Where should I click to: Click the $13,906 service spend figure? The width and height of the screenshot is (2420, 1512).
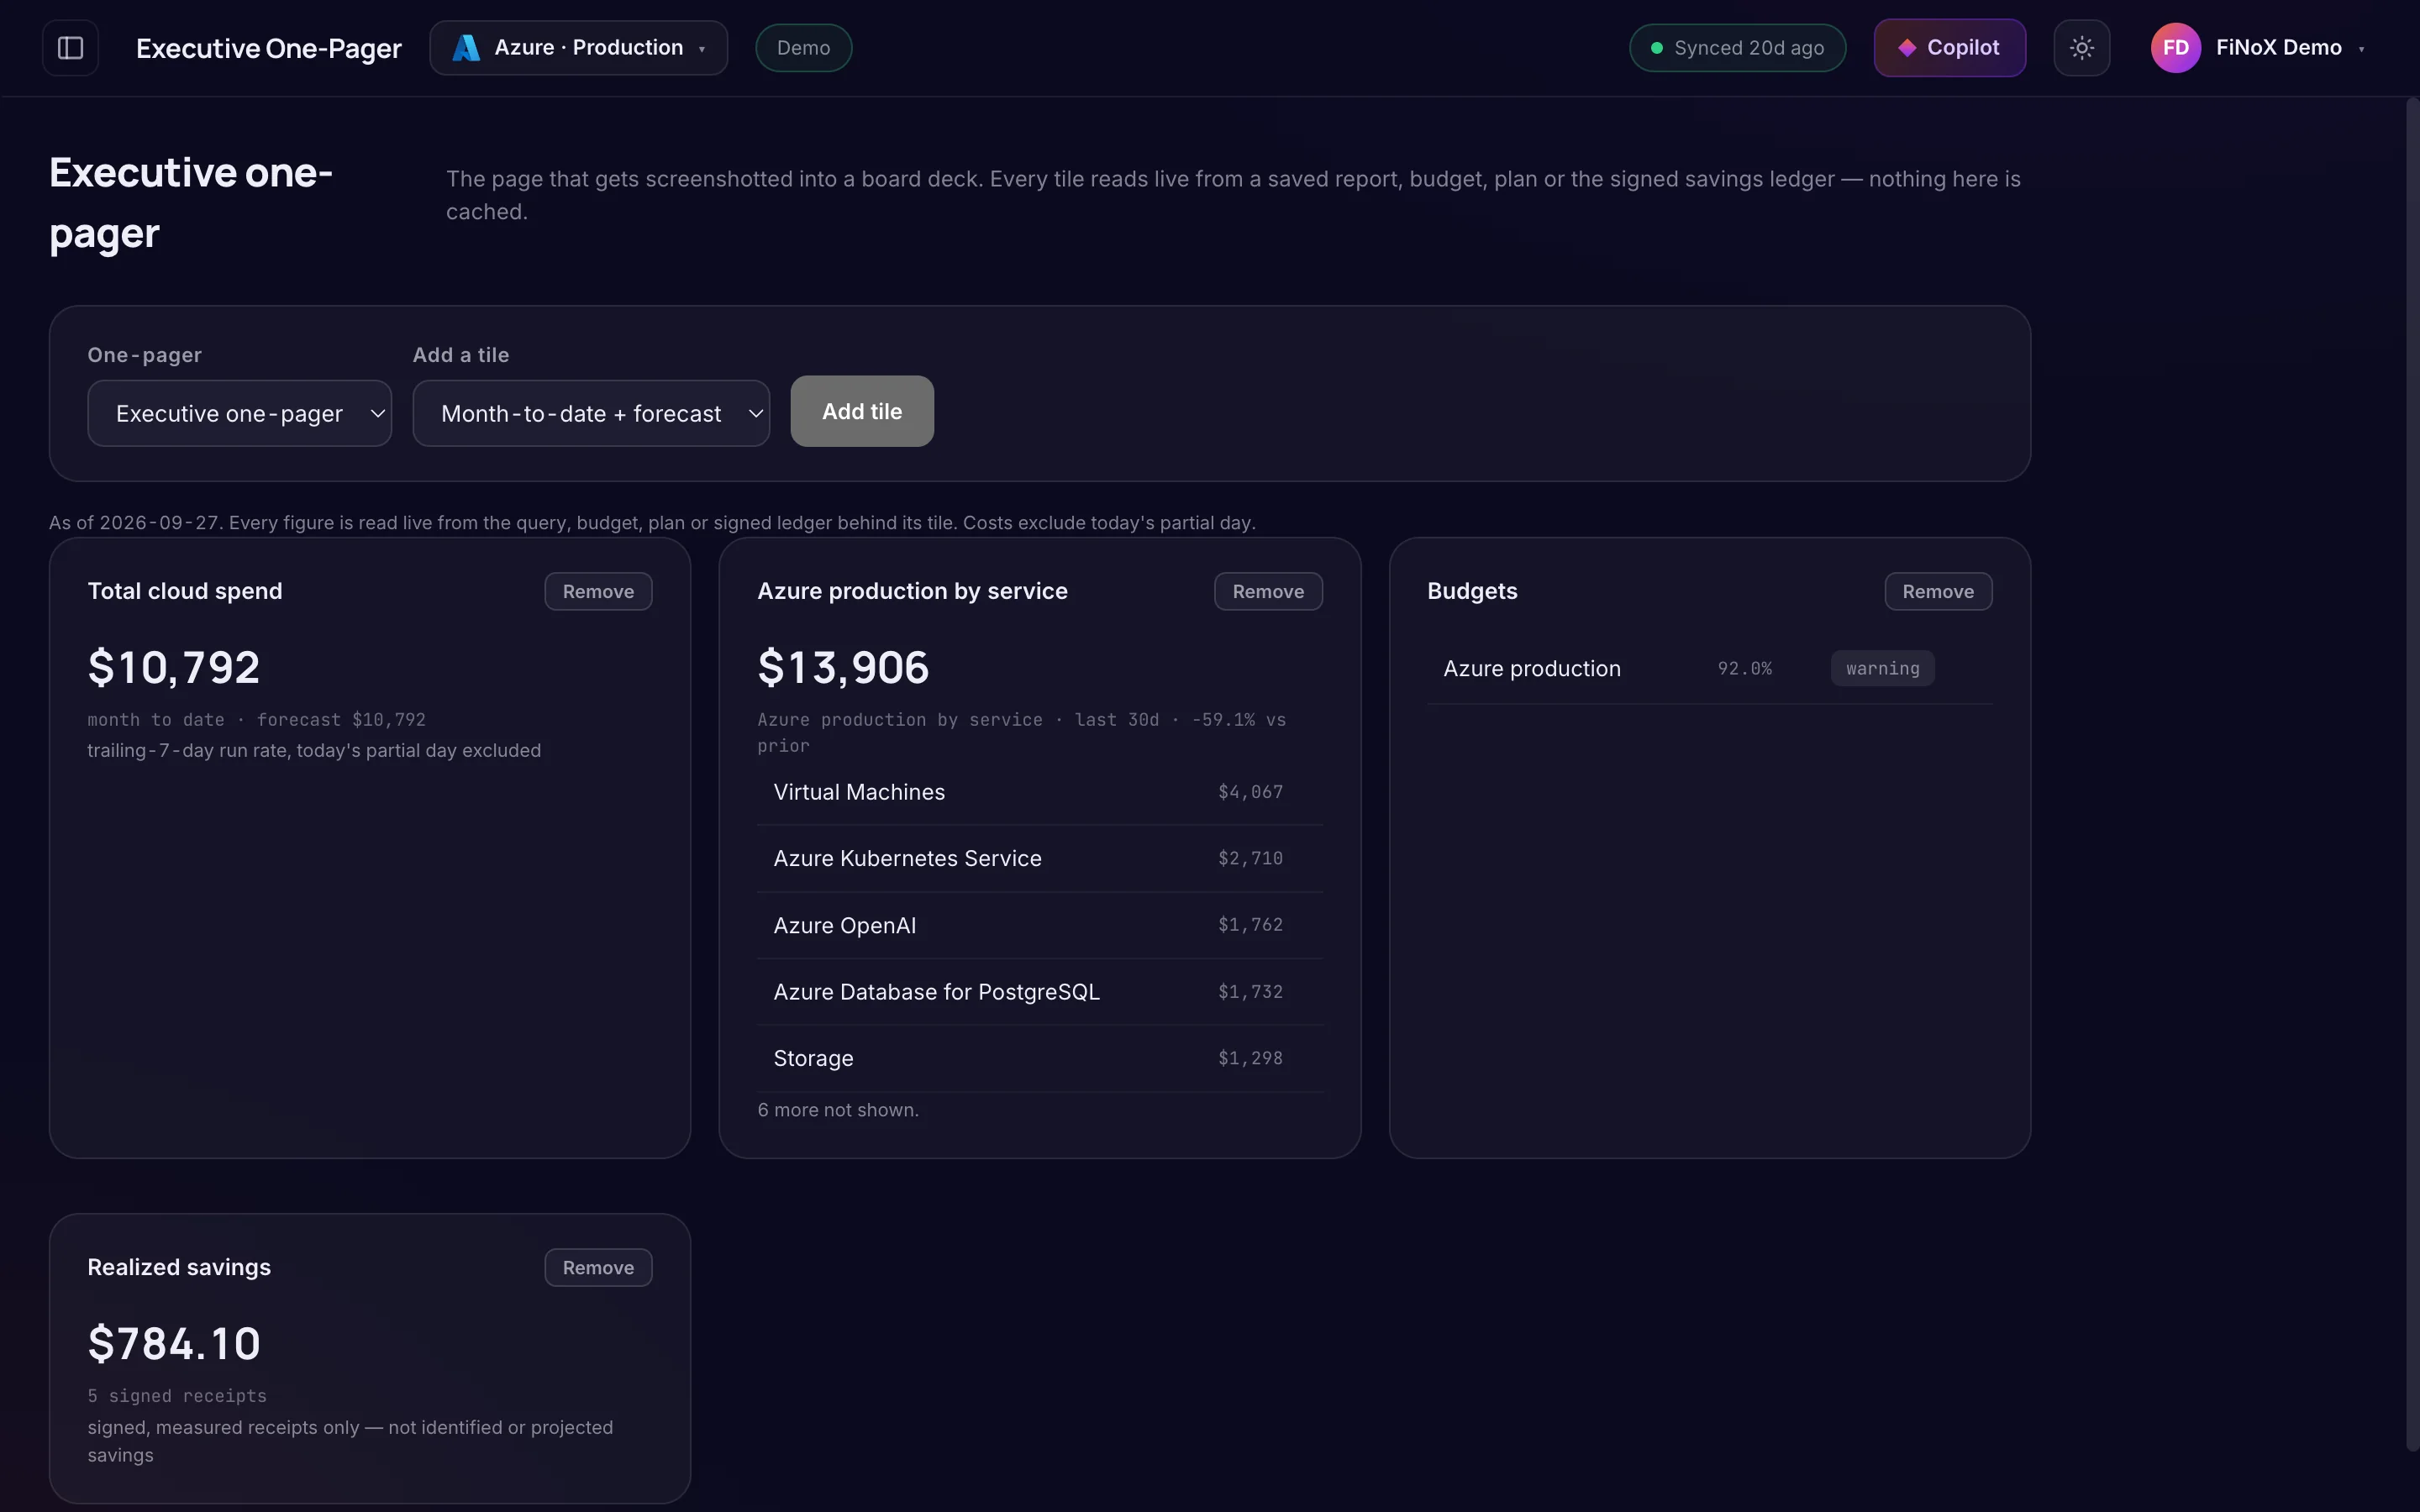click(843, 667)
